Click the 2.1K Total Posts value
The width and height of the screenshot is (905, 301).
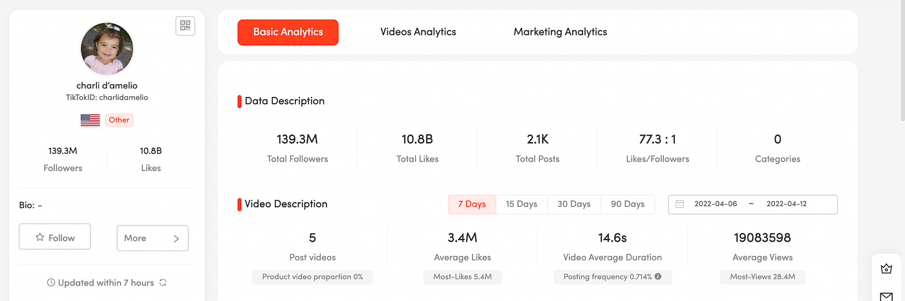(x=538, y=139)
